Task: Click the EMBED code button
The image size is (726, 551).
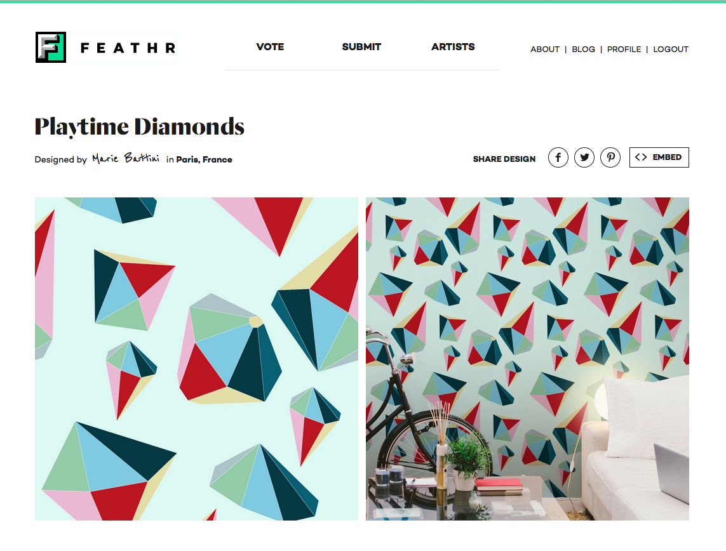Action: (659, 157)
